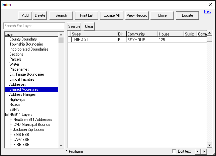Choose the NextGen 911 Addresses layer

pos(32,120)
